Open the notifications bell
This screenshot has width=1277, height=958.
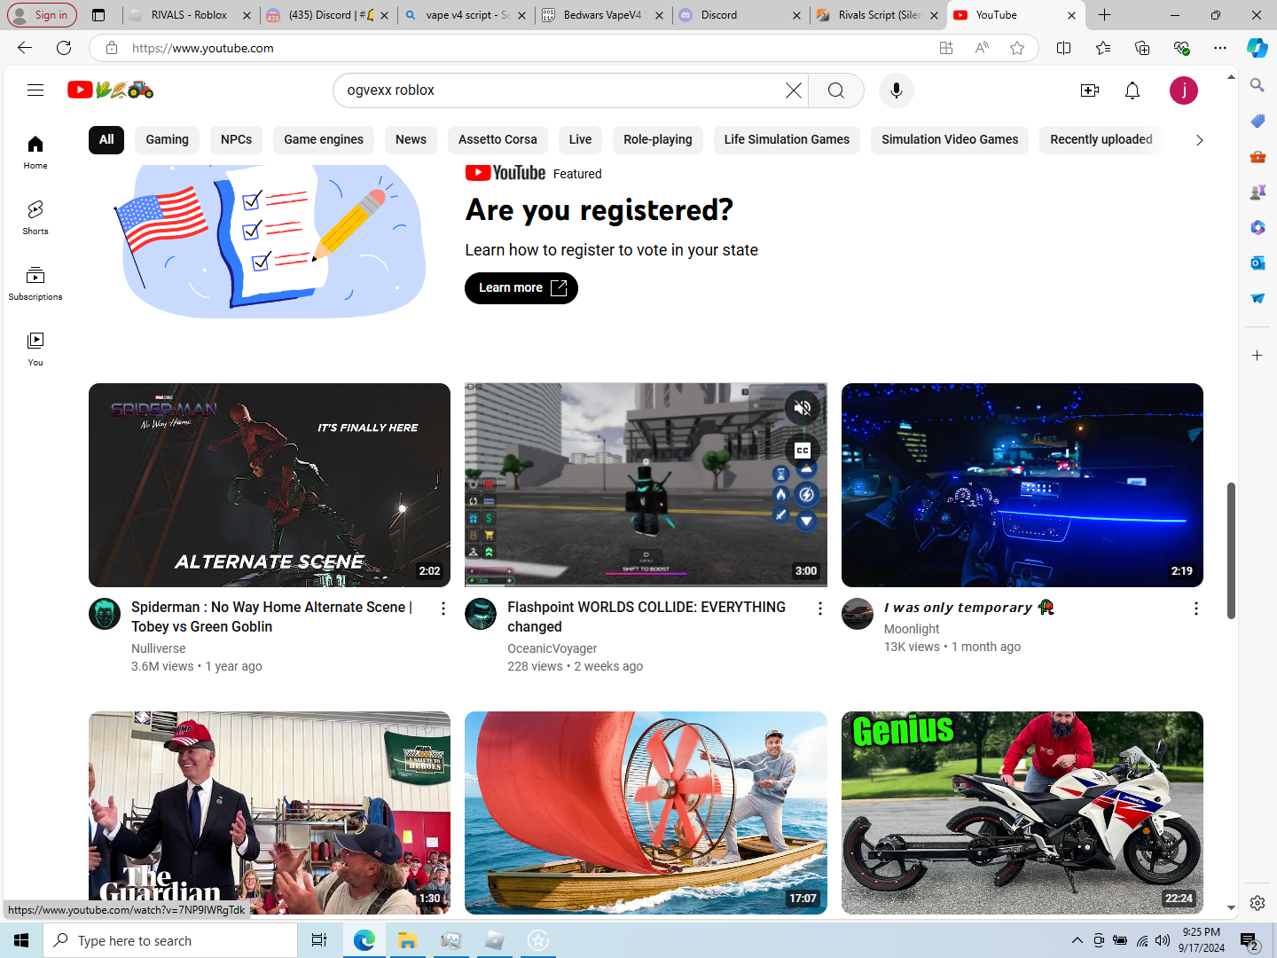tap(1132, 90)
